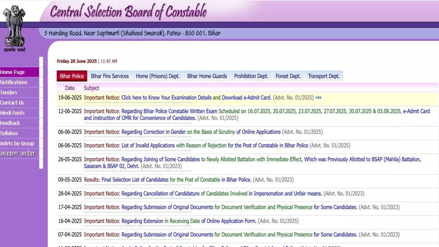Click the NEW badge beside the 19-06-2025 notice
439x247 pixels.
coord(319,98)
